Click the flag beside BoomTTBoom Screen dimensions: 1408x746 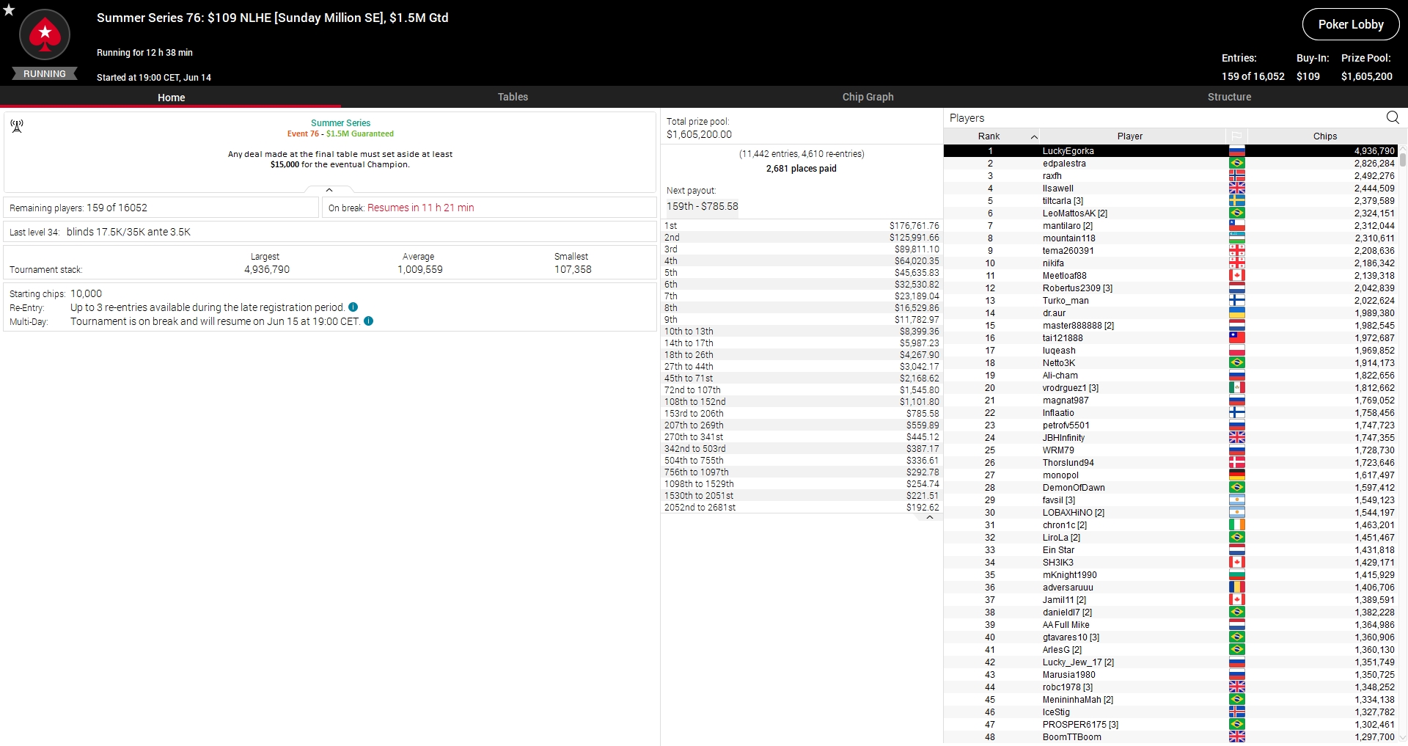tap(1236, 737)
